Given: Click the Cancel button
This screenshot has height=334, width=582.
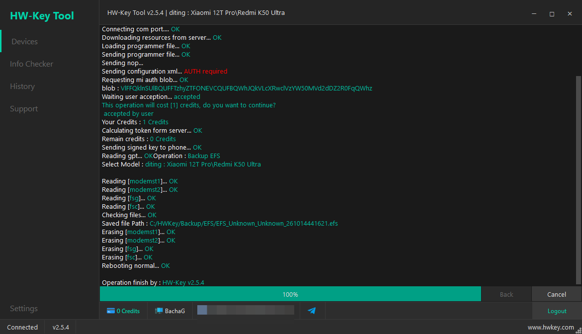Looking at the screenshot, I should point(556,294).
